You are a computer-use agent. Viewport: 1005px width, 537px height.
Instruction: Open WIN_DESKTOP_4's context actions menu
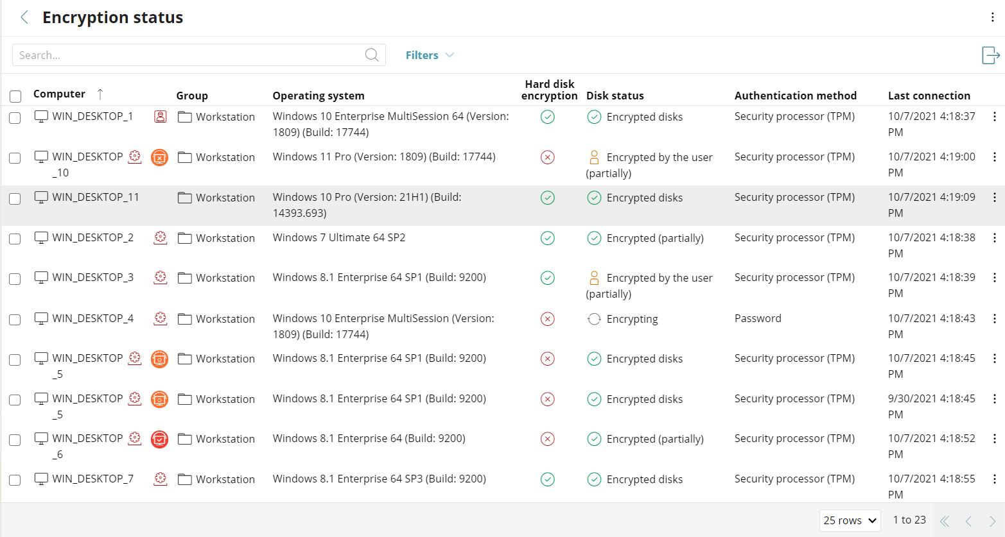(x=995, y=319)
